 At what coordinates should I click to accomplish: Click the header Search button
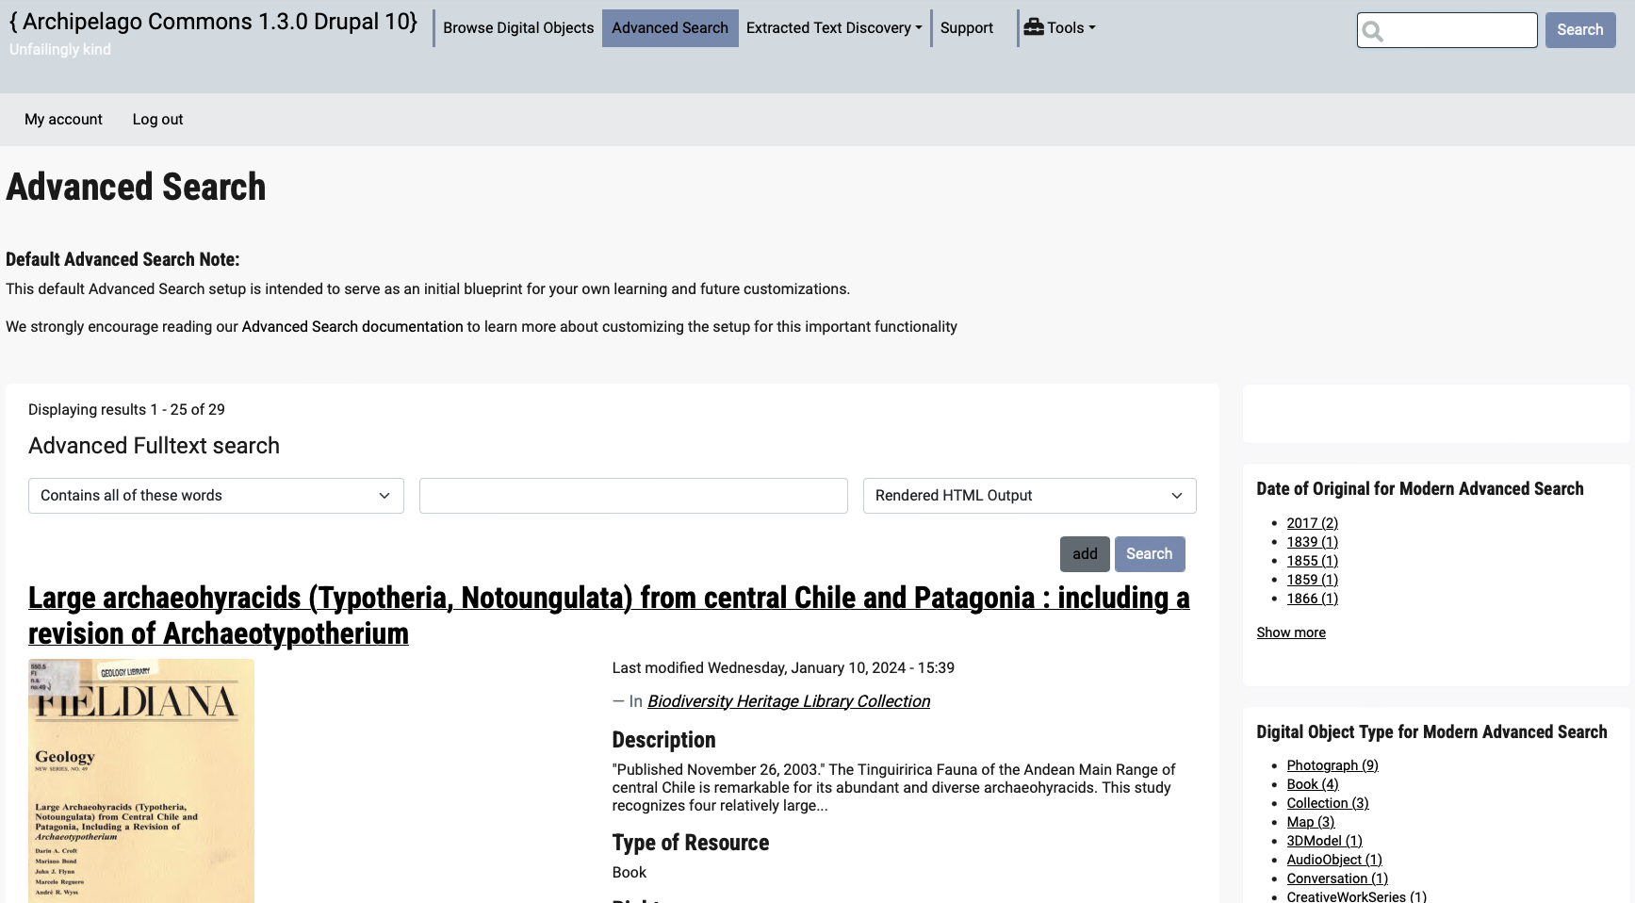tap(1579, 30)
